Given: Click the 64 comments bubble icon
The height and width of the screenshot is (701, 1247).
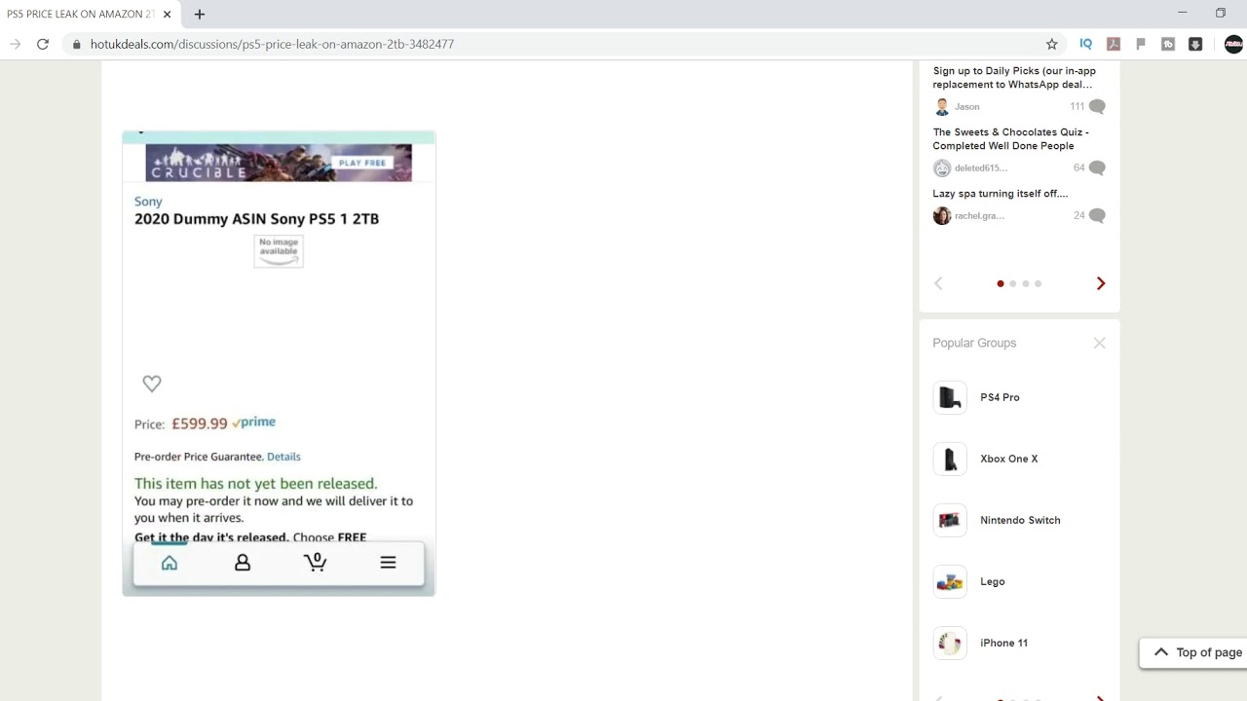Looking at the screenshot, I should point(1098,168).
